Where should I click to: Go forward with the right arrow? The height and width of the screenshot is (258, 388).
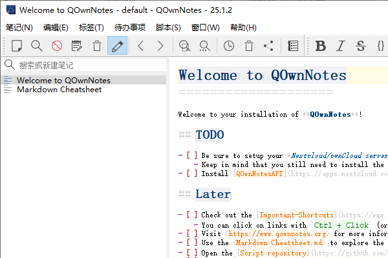(160, 46)
